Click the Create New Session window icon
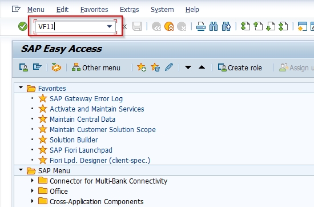314x207 pixels. 303,26
